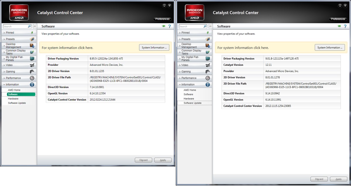The width and height of the screenshot is (351, 186).
Task: Expand Desktop Management chevron in right window
Action: click(x=180, y=46)
